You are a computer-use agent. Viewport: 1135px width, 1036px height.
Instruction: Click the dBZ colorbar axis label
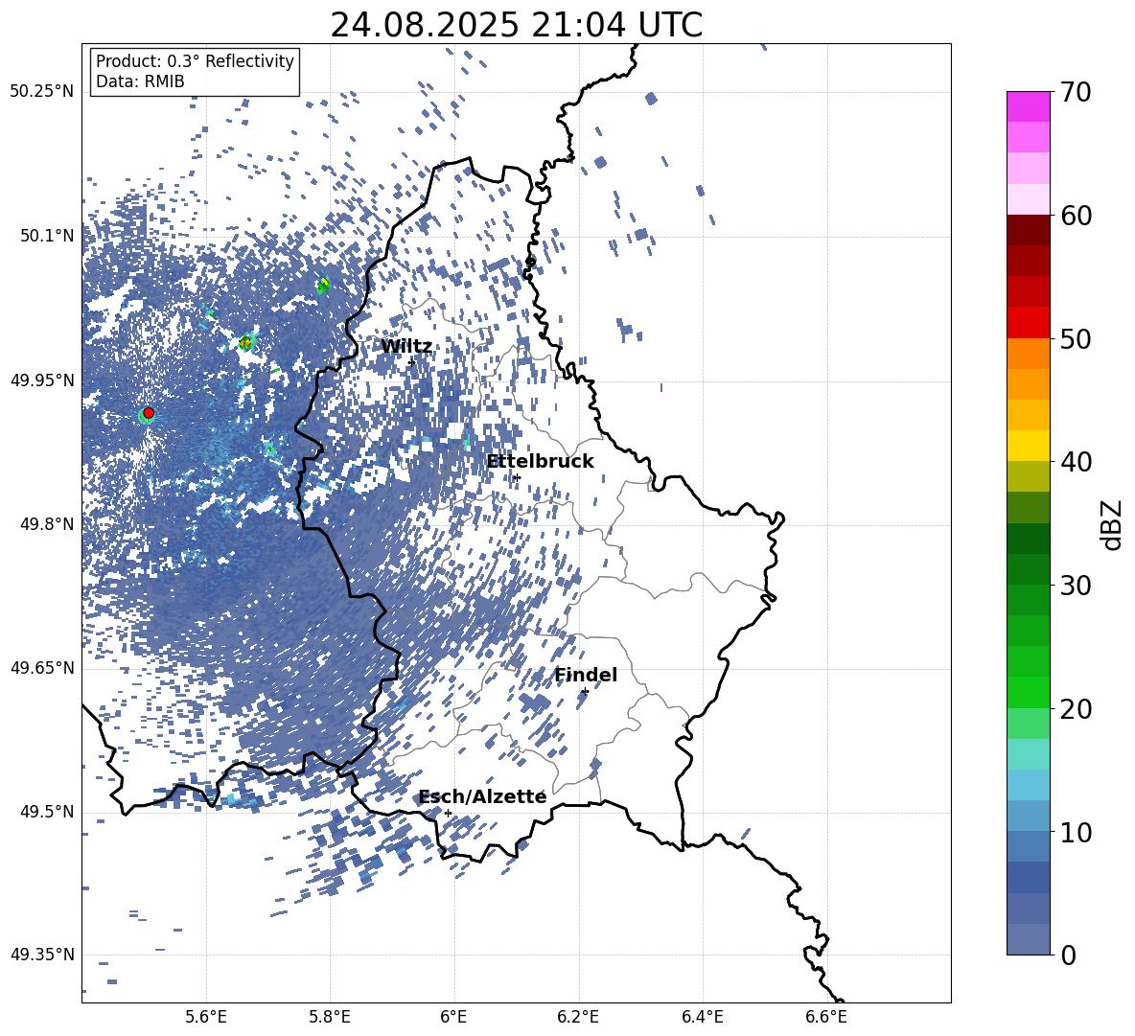(x=1113, y=524)
